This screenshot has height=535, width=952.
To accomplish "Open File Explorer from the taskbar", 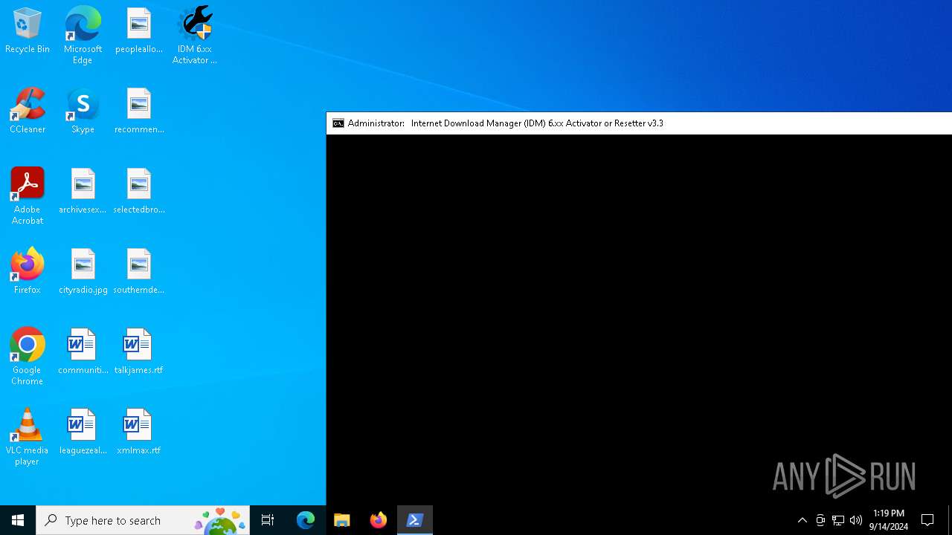I will (x=342, y=520).
